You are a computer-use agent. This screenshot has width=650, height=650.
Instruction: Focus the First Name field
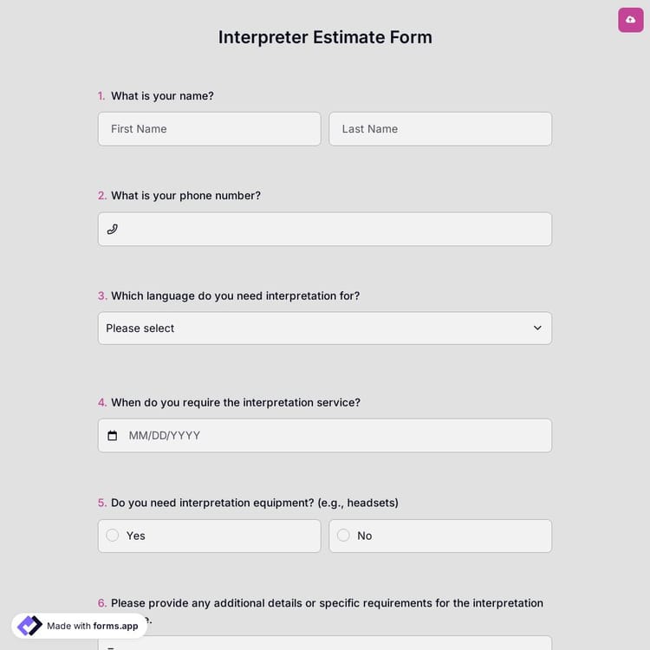click(x=209, y=129)
